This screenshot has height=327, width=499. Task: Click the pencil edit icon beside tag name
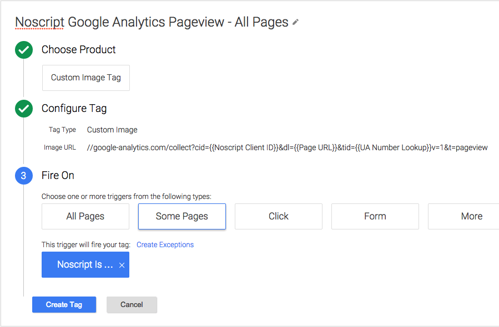(x=296, y=22)
